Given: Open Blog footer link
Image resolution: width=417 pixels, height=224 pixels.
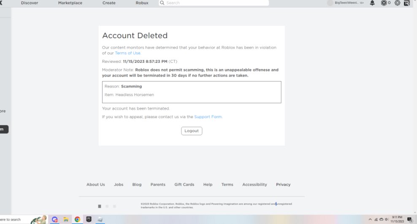Looking at the screenshot, I should tap(137, 184).
